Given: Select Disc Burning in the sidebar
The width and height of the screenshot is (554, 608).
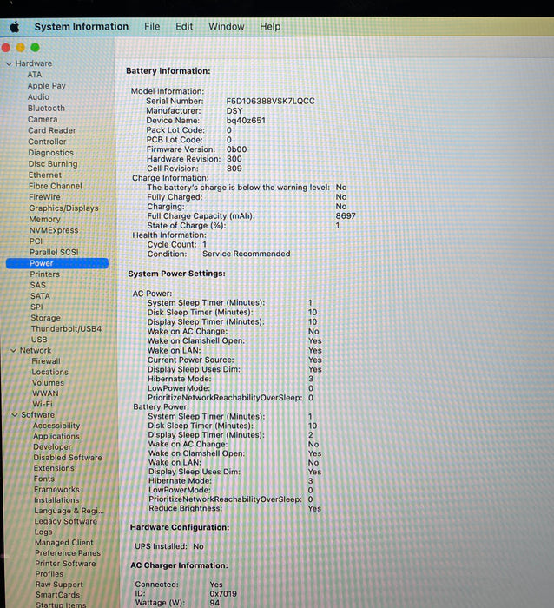Looking at the screenshot, I should 53,164.
